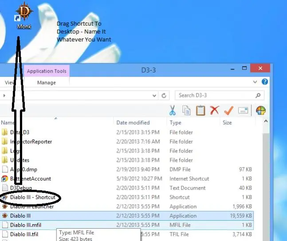Expand the ribbon with the chevron
Screen dimensions: 287x241
coord(255,82)
